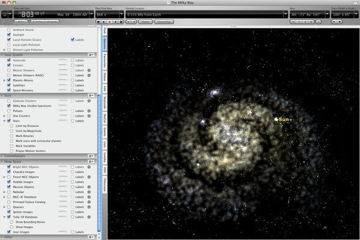
Task: Click the Sun label in sky view
Action: (x=284, y=119)
